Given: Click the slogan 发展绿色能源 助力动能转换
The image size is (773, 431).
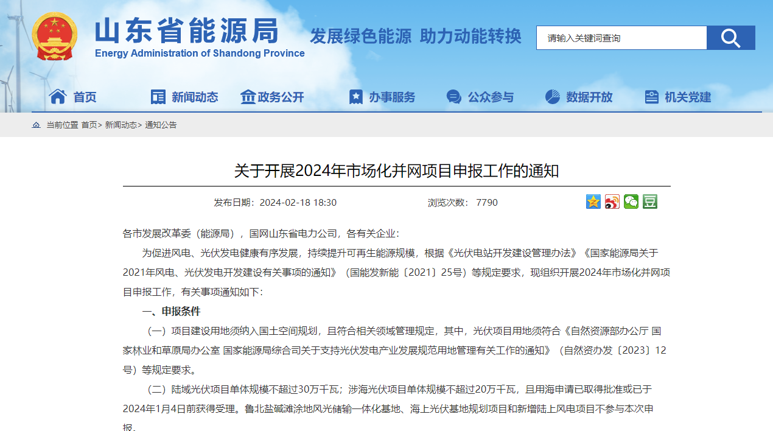Looking at the screenshot, I should coord(416,37).
